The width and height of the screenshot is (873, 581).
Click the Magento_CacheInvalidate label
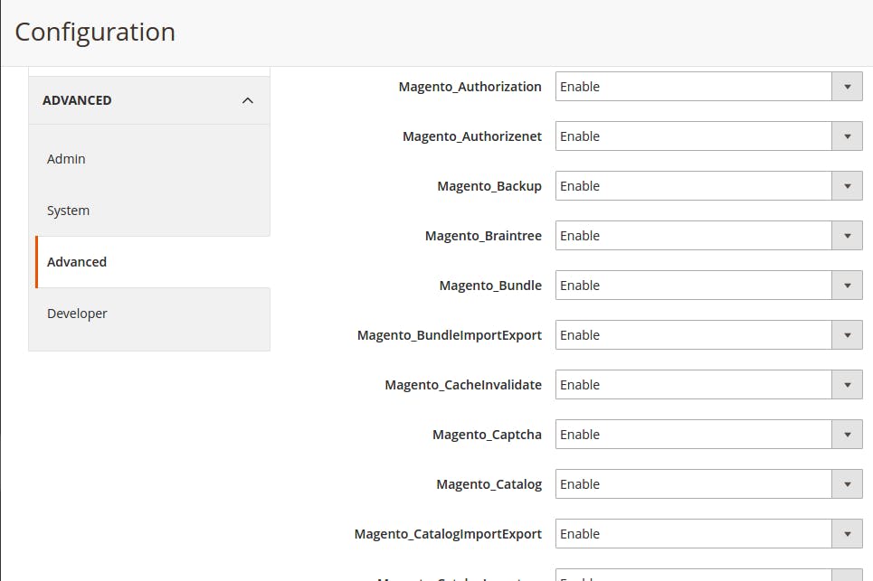pyautogui.click(x=463, y=385)
